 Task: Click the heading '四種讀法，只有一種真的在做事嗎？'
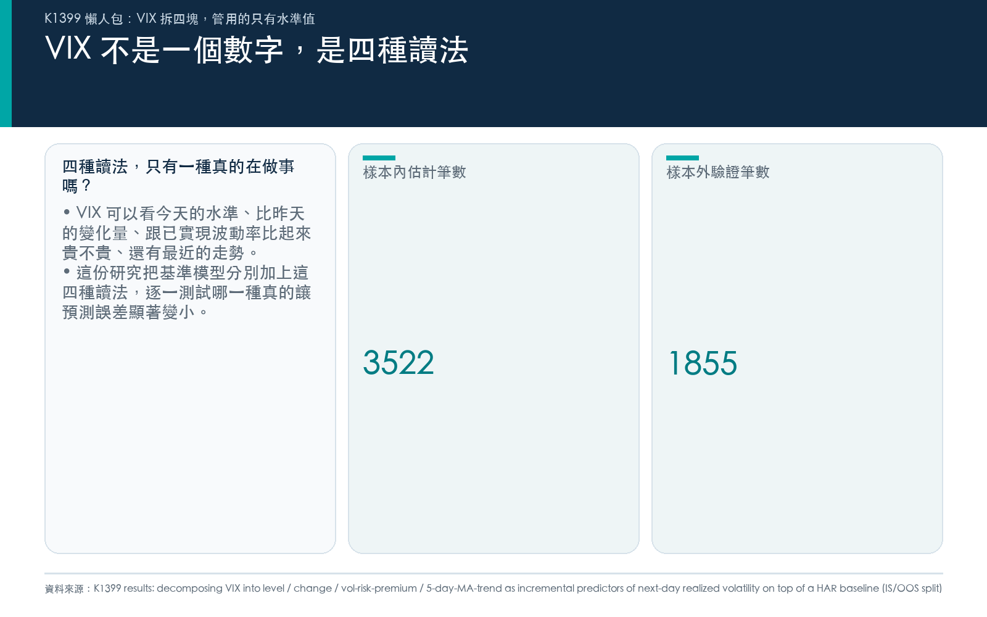click(178, 176)
